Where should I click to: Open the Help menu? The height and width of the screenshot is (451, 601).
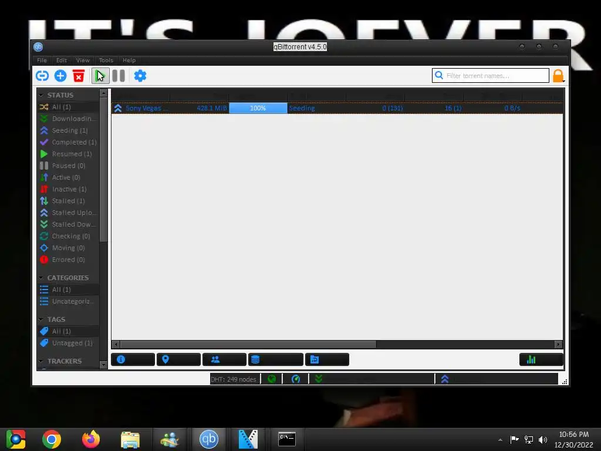[129, 60]
